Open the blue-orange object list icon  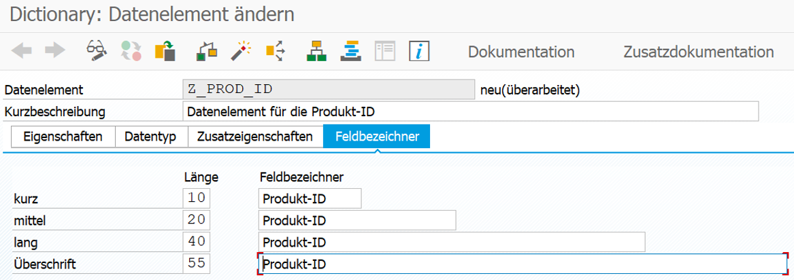pyautogui.click(x=350, y=51)
